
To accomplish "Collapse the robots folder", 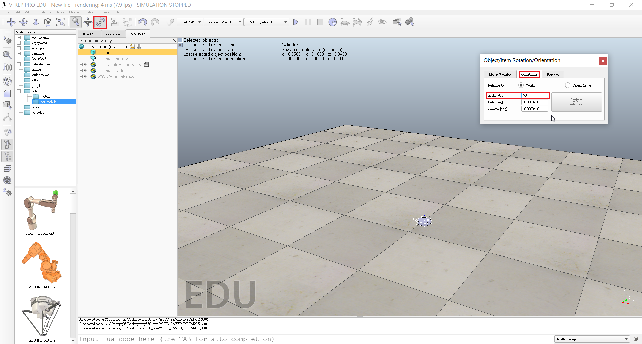I will pos(19,91).
